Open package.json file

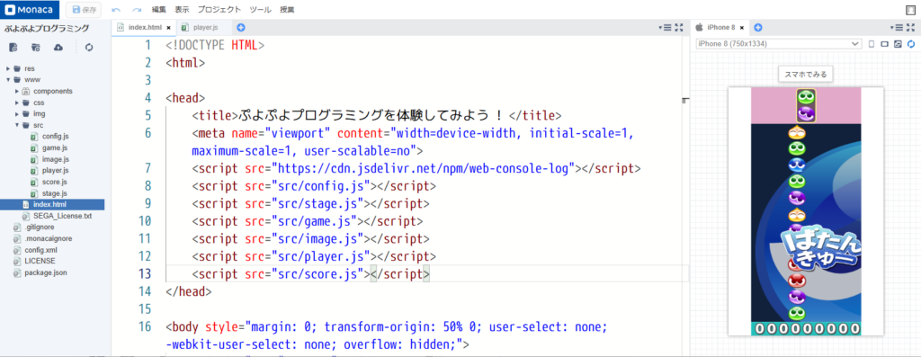[45, 272]
